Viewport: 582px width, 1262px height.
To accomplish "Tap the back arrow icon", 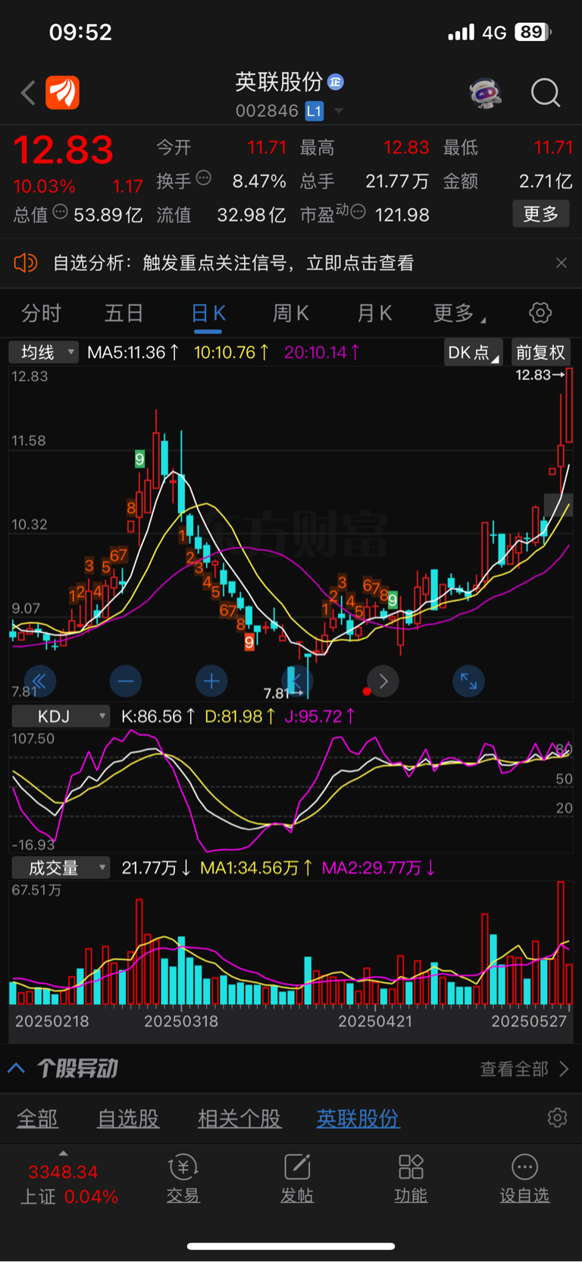I will (x=29, y=93).
